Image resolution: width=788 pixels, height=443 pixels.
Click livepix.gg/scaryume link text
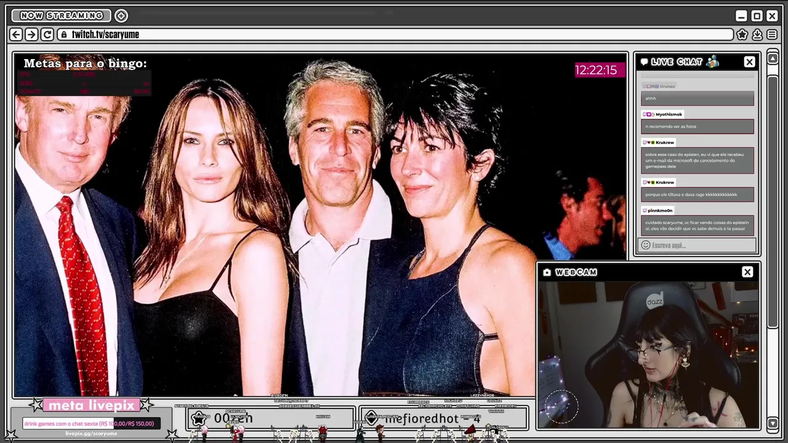(91, 434)
